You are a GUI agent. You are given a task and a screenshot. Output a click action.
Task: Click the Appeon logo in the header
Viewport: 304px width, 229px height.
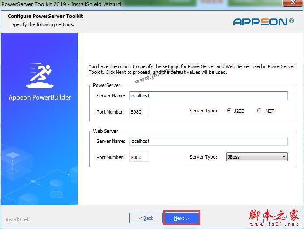(263, 22)
